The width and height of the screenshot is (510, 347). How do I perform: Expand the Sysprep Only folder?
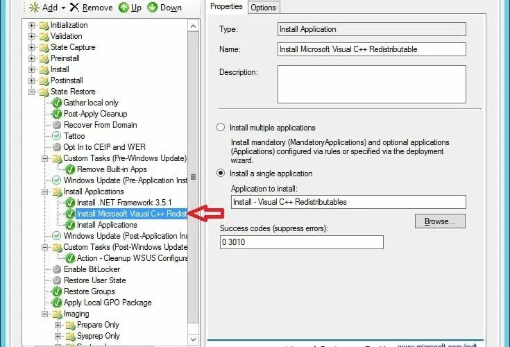[x=58, y=337]
